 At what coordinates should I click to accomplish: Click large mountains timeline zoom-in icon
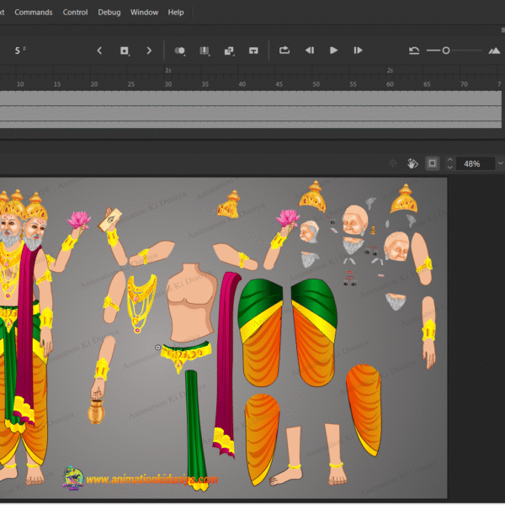(x=494, y=50)
